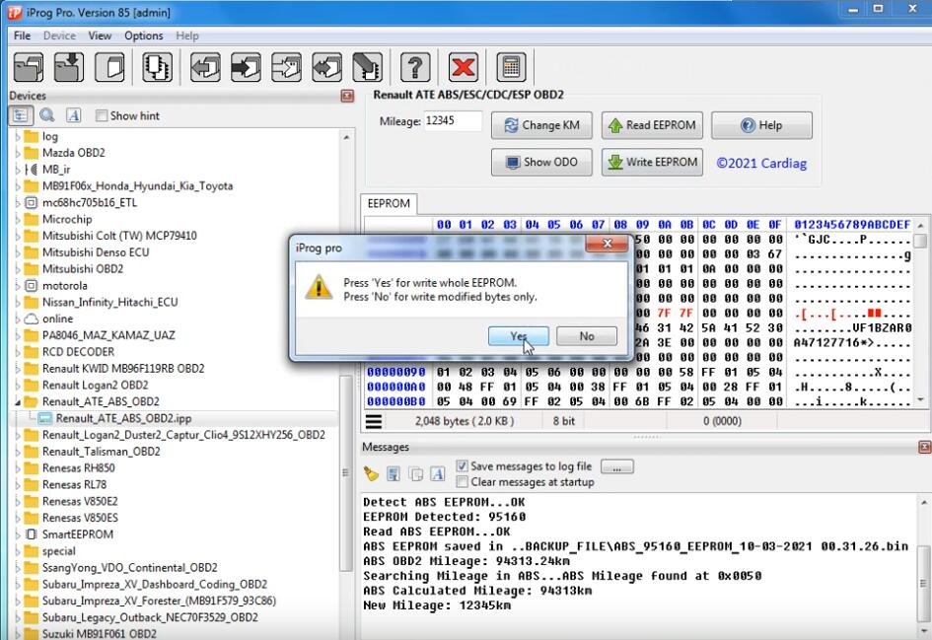The width and height of the screenshot is (932, 640).
Task: Select Renault Logan2 OBD2 folder
Action: [x=95, y=385]
